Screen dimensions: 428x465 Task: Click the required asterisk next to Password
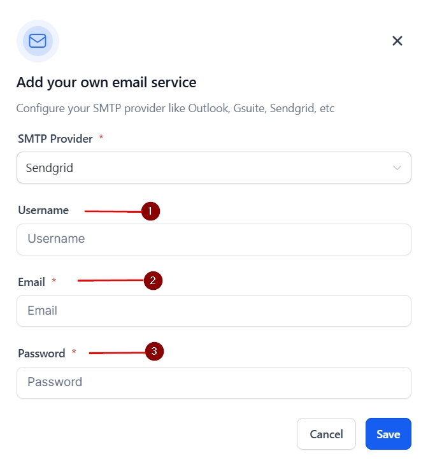coord(74,352)
